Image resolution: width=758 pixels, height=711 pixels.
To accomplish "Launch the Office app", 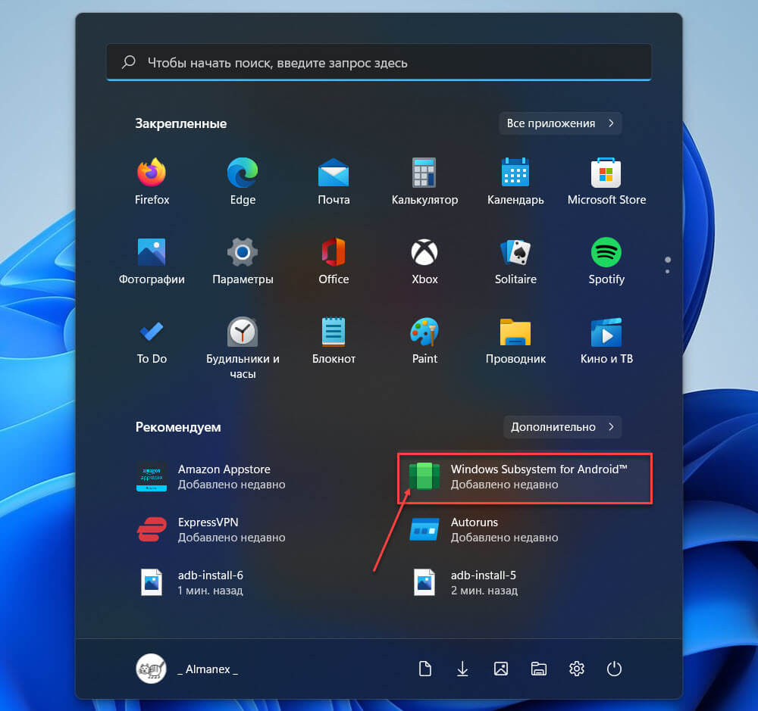I will click(334, 262).
